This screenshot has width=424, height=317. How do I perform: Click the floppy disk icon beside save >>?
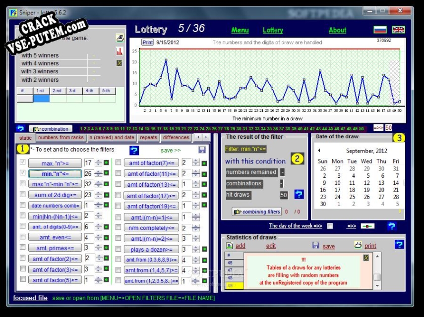pos(202,150)
